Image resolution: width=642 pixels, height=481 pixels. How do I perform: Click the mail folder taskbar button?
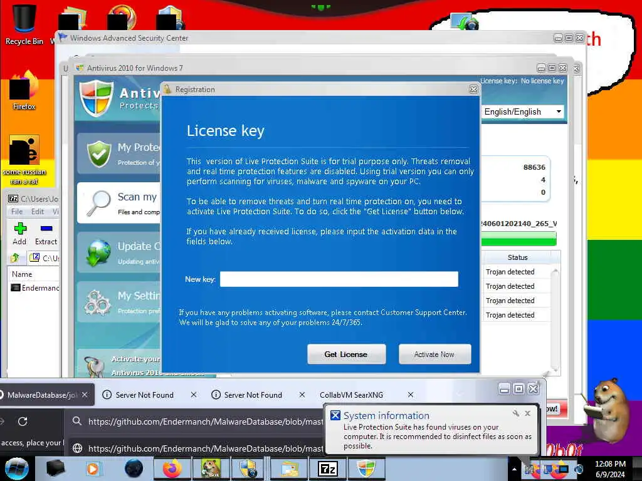pyautogui.click(x=290, y=468)
